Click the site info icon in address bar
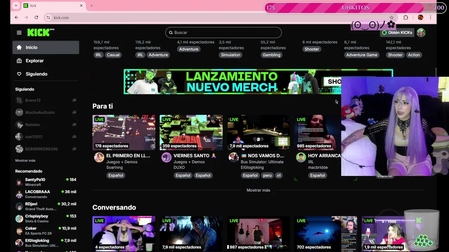This screenshot has height=252, width=449. coord(48,17)
